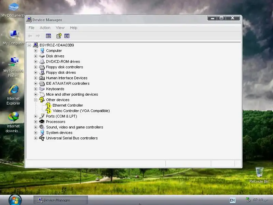The width and height of the screenshot is (273, 205).
Task: Expand Sound, video and game controllers
Action: pos(36,127)
